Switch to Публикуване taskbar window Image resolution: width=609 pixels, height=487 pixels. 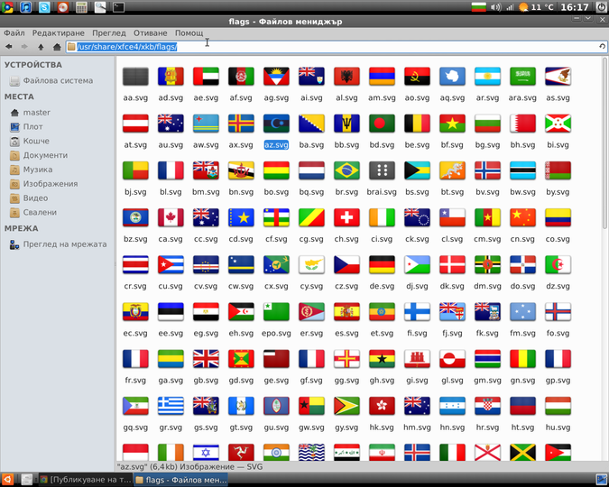86,480
